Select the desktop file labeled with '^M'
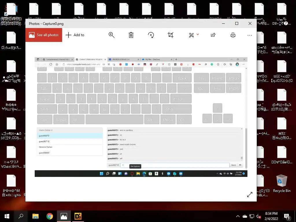Viewport: 296px width, 222px height. pyautogui.click(x=11, y=186)
